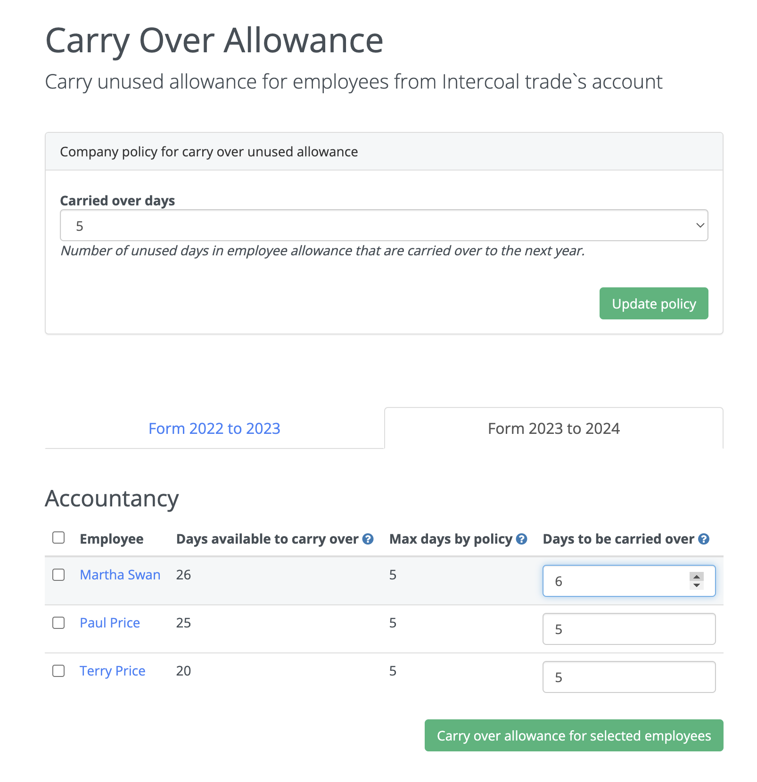This screenshot has width=757, height=782.
Task: Increment Martha Swan's days with the up arrow
Action: [x=697, y=577]
